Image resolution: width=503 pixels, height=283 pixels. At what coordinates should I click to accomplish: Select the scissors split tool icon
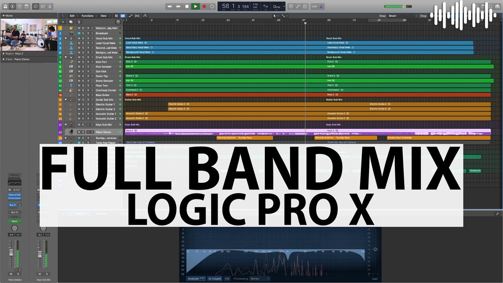pyautogui.click(x=49, y=6)
